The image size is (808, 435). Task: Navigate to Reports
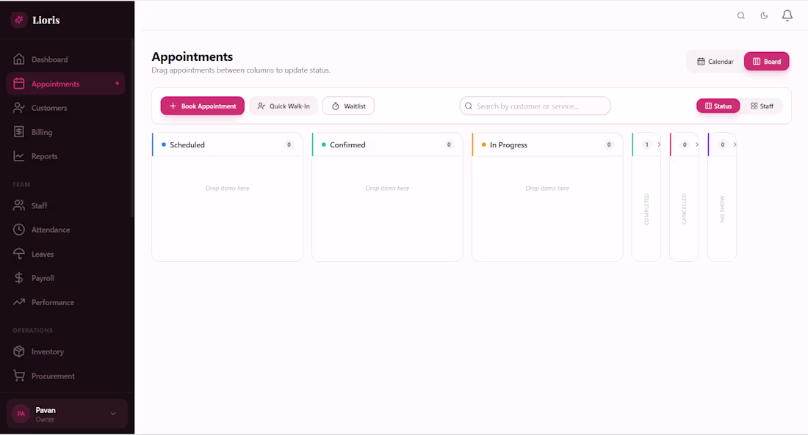[x=66, y=156]
